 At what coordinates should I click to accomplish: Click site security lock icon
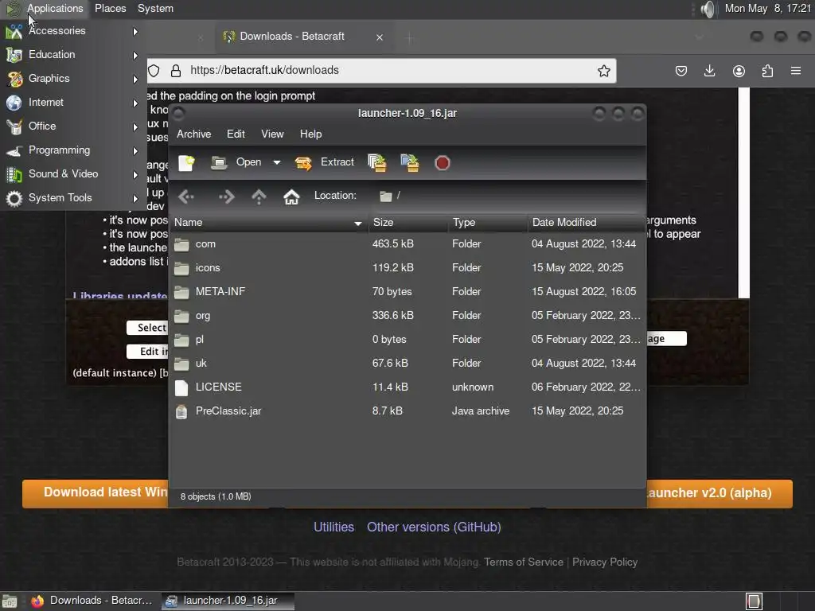tap(176, 71)
